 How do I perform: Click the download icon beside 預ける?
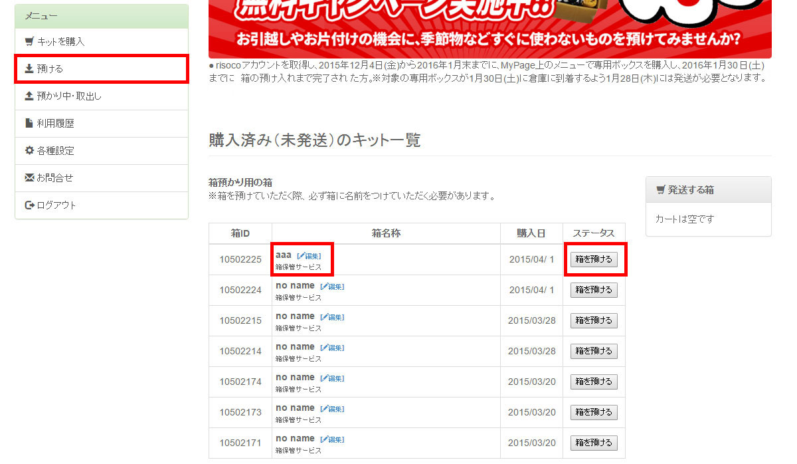29,68
